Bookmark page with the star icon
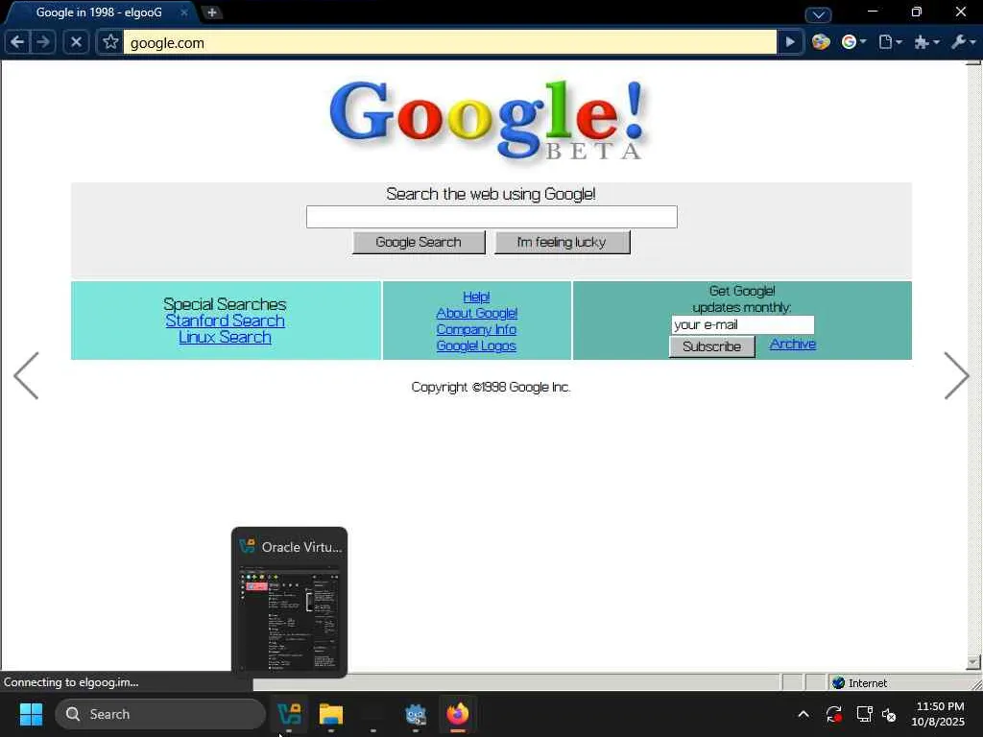Screen dimensions: 983x737 110,42
